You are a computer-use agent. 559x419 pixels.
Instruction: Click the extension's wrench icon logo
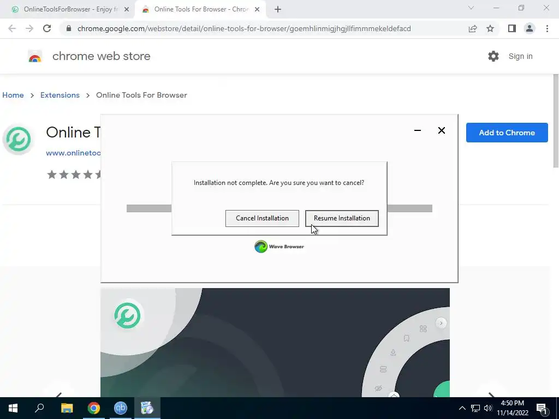coord(18,139)
